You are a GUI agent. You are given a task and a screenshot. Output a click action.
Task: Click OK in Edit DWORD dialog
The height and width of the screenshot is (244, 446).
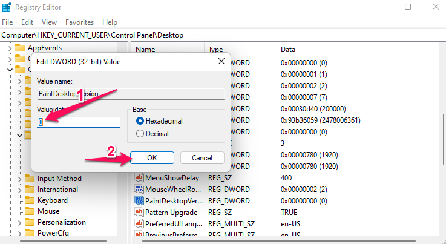(152, 158)
